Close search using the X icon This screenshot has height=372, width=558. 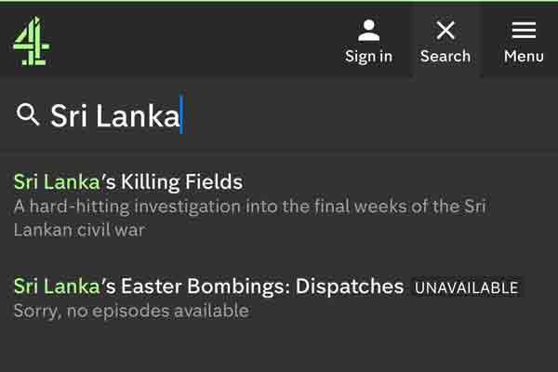pos(445,31)
